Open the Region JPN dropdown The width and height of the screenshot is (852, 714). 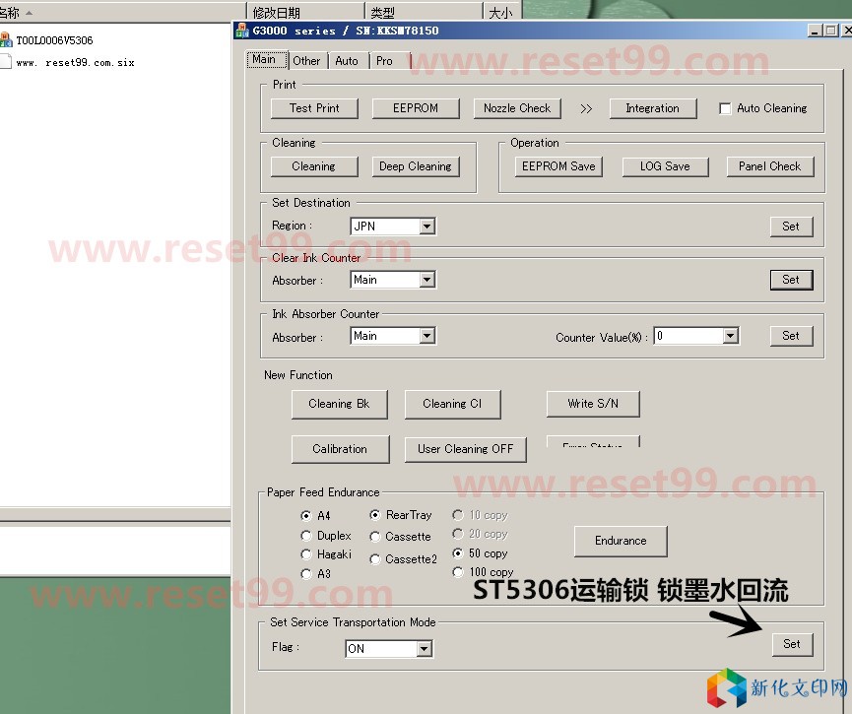point(426,227)
